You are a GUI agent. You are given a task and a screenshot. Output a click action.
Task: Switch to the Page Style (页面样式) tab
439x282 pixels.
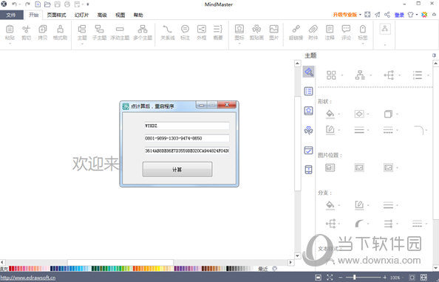click(x=56, y=15)
